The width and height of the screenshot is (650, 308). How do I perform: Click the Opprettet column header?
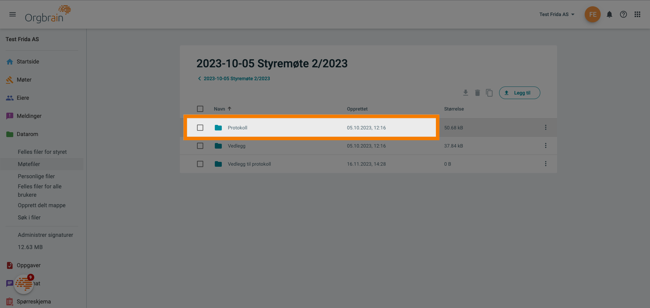(x=357, y=109)
